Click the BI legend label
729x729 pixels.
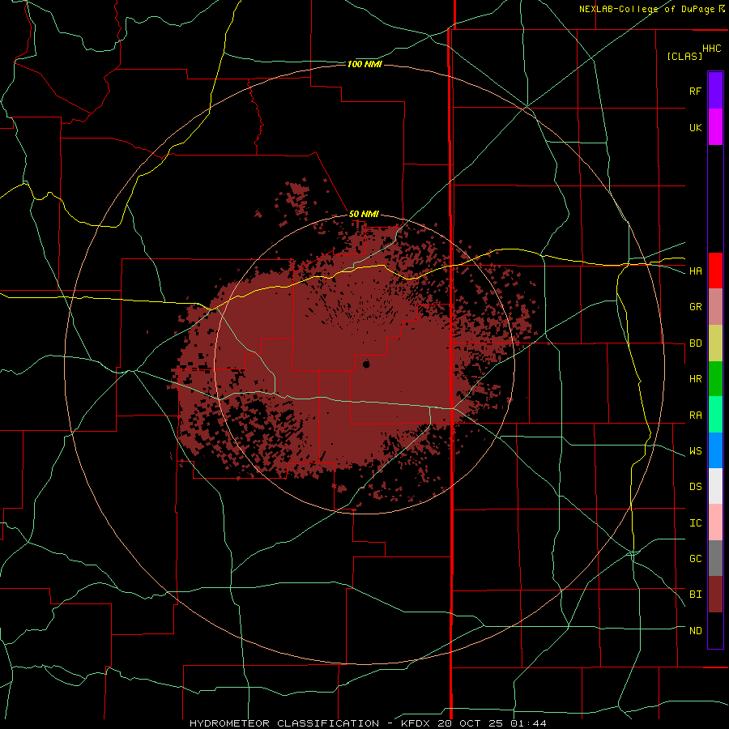pos(695,595)
